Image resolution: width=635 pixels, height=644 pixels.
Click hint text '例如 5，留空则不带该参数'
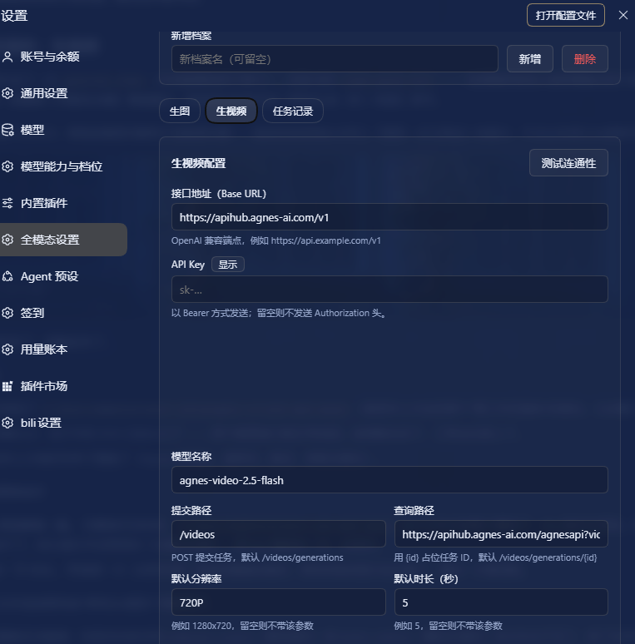pyautogui.click(x=448, y=626)
